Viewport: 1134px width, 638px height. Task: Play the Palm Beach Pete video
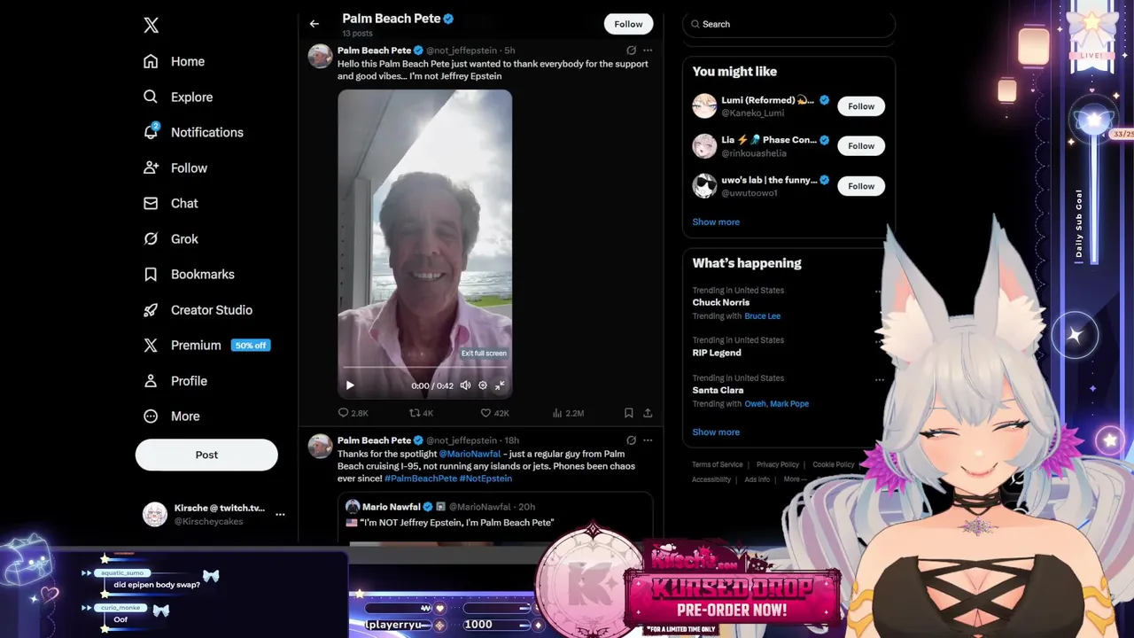[350, 385]
